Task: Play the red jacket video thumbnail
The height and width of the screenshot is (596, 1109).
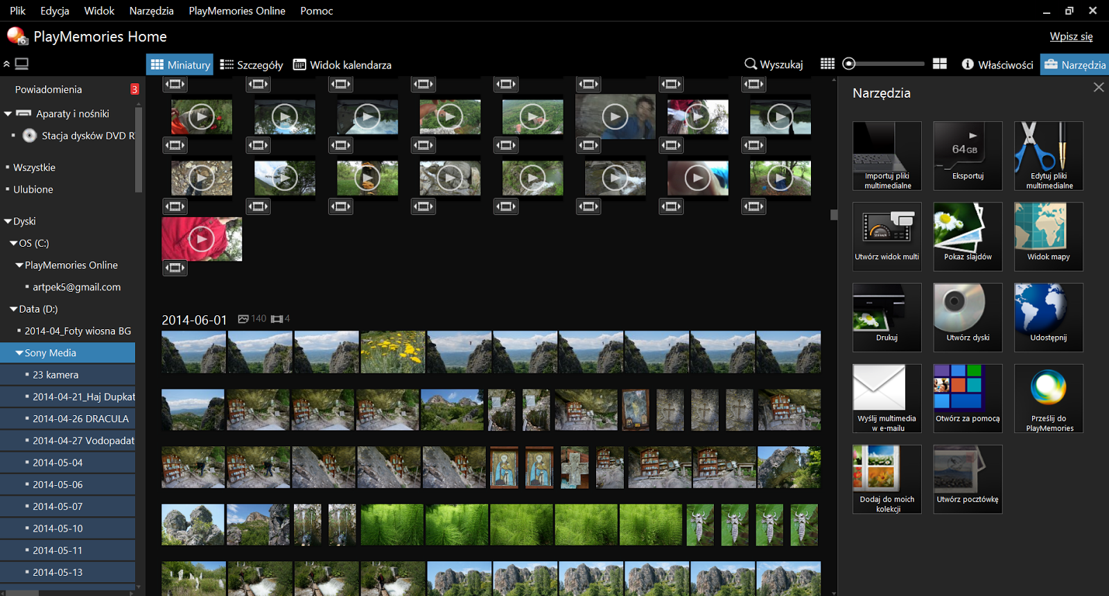Action: [202, 239]
